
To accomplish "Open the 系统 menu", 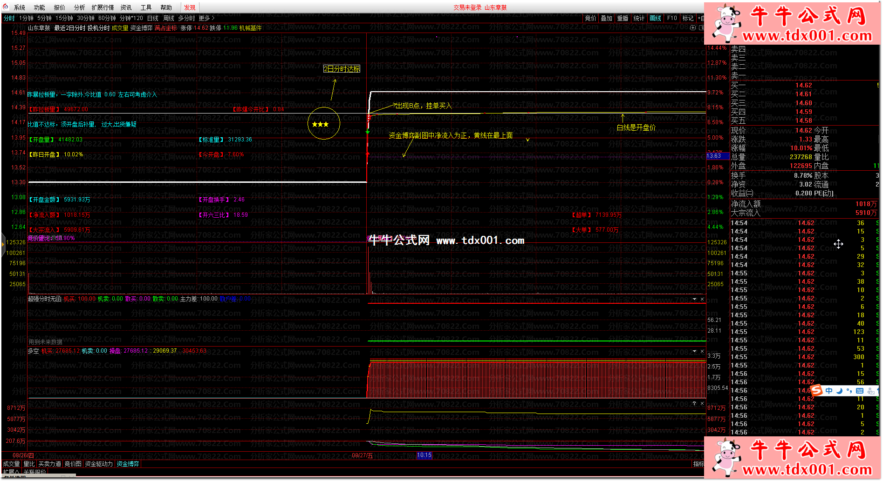I will click(20, 7).
